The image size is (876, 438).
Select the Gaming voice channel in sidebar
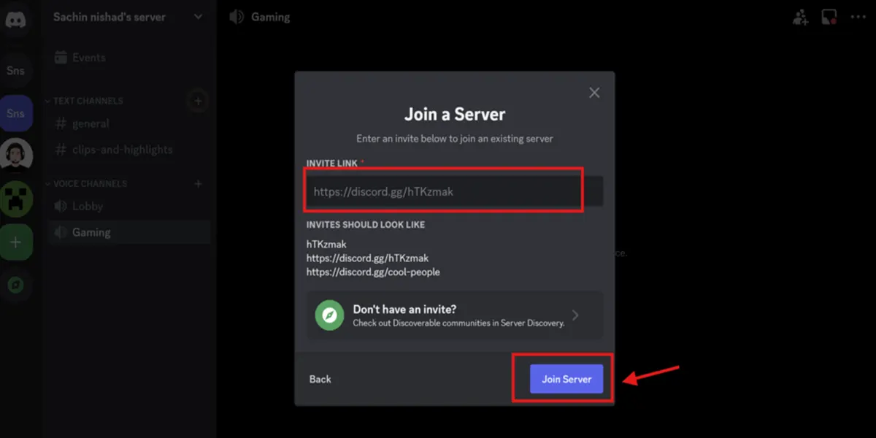click(128, 232)
